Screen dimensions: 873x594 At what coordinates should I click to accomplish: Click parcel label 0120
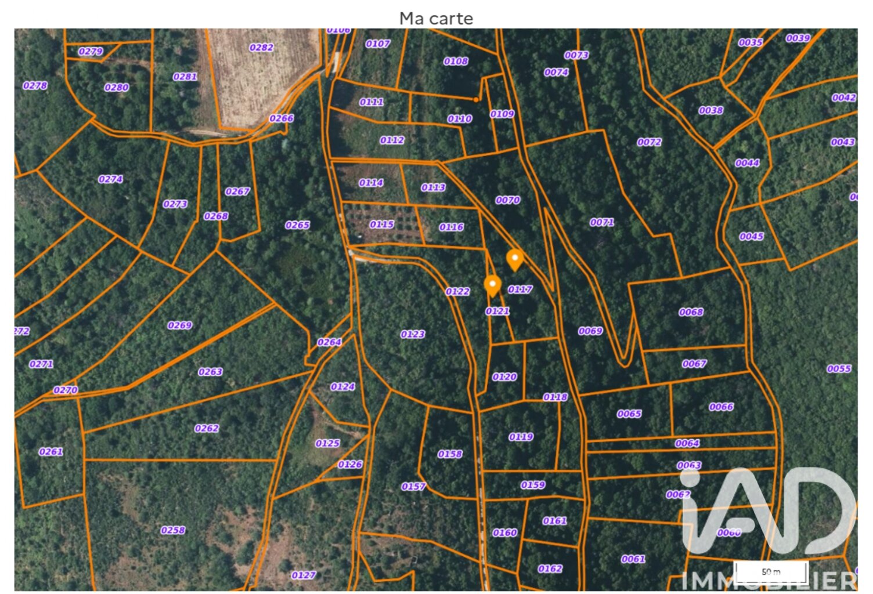click(504, 377)
